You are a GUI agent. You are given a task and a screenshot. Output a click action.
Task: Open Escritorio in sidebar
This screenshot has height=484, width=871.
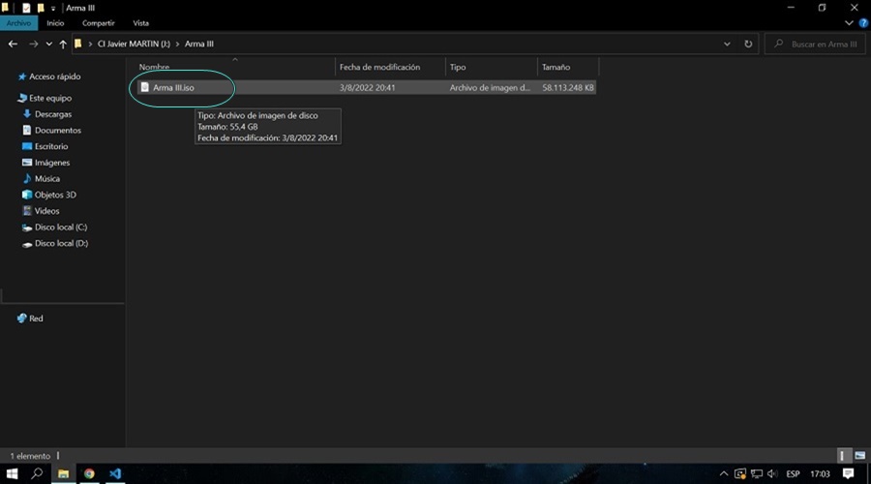pyautogui.click(x=51, y=146)
